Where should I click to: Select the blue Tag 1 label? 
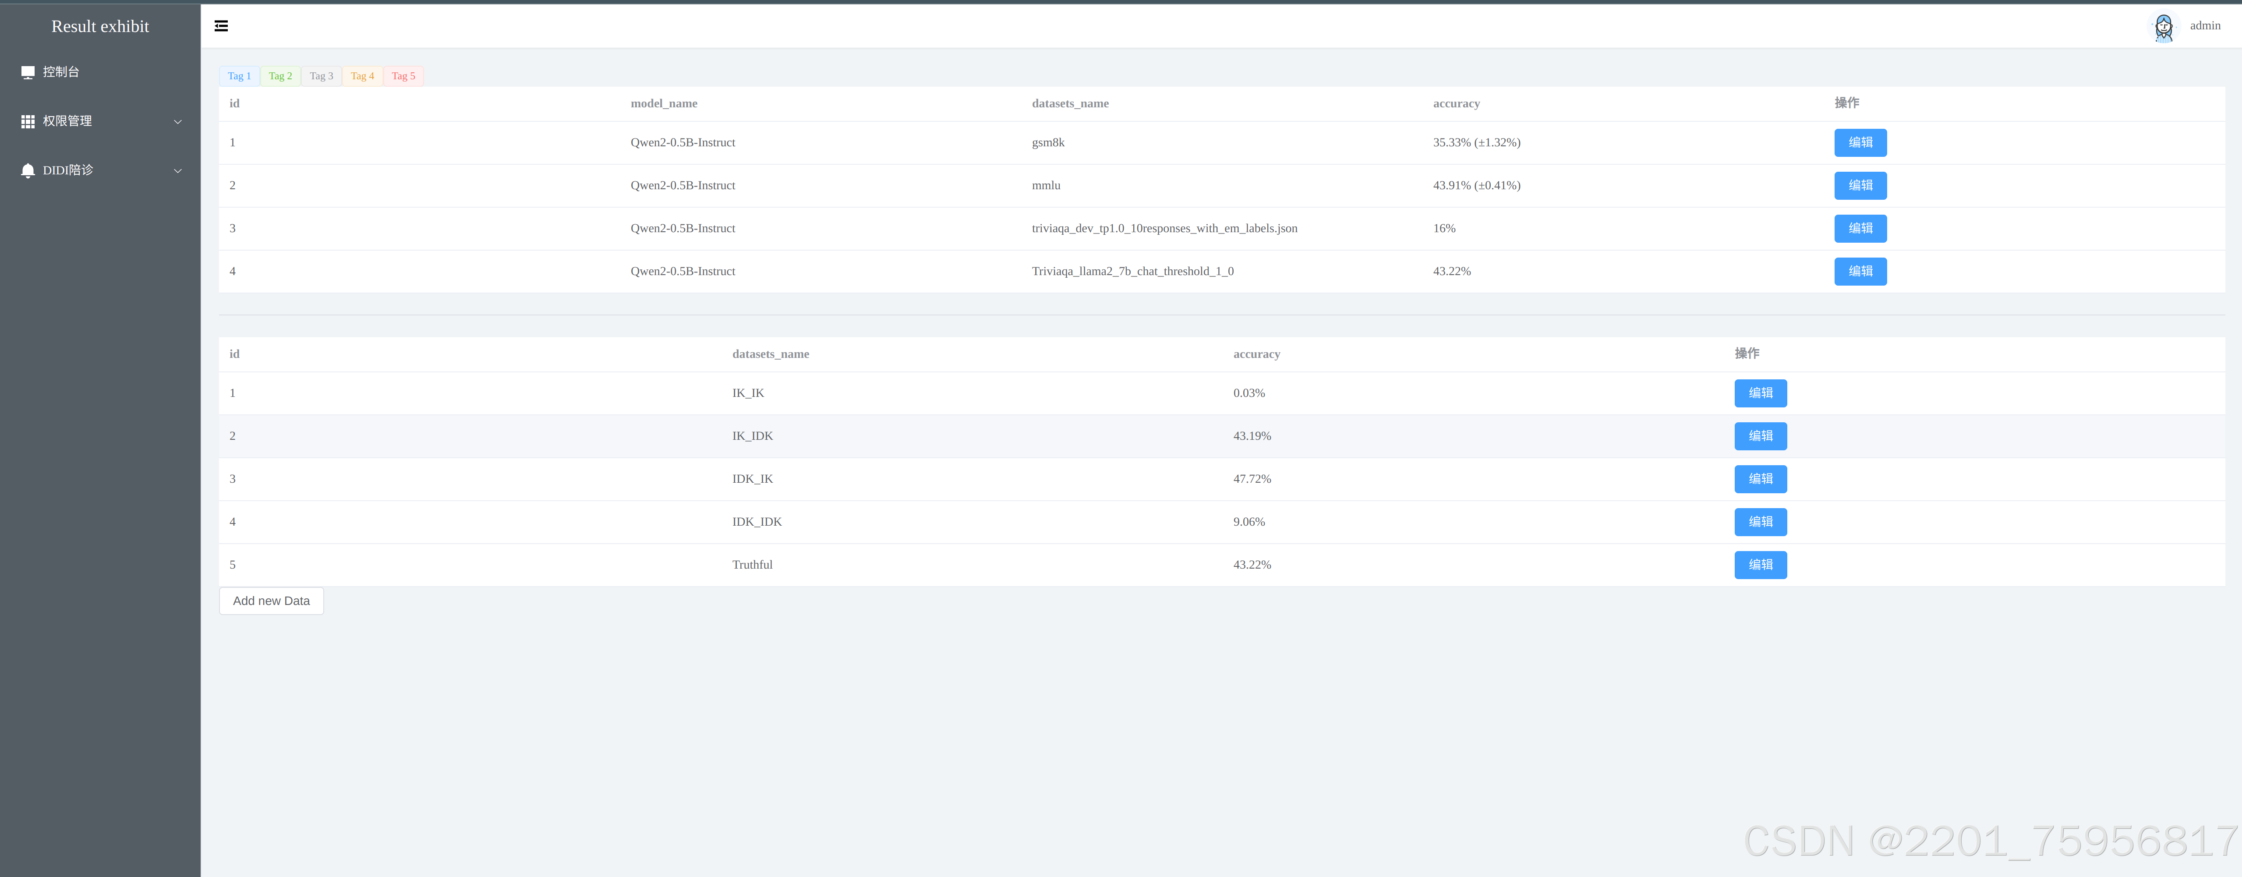tap(239, 76)
